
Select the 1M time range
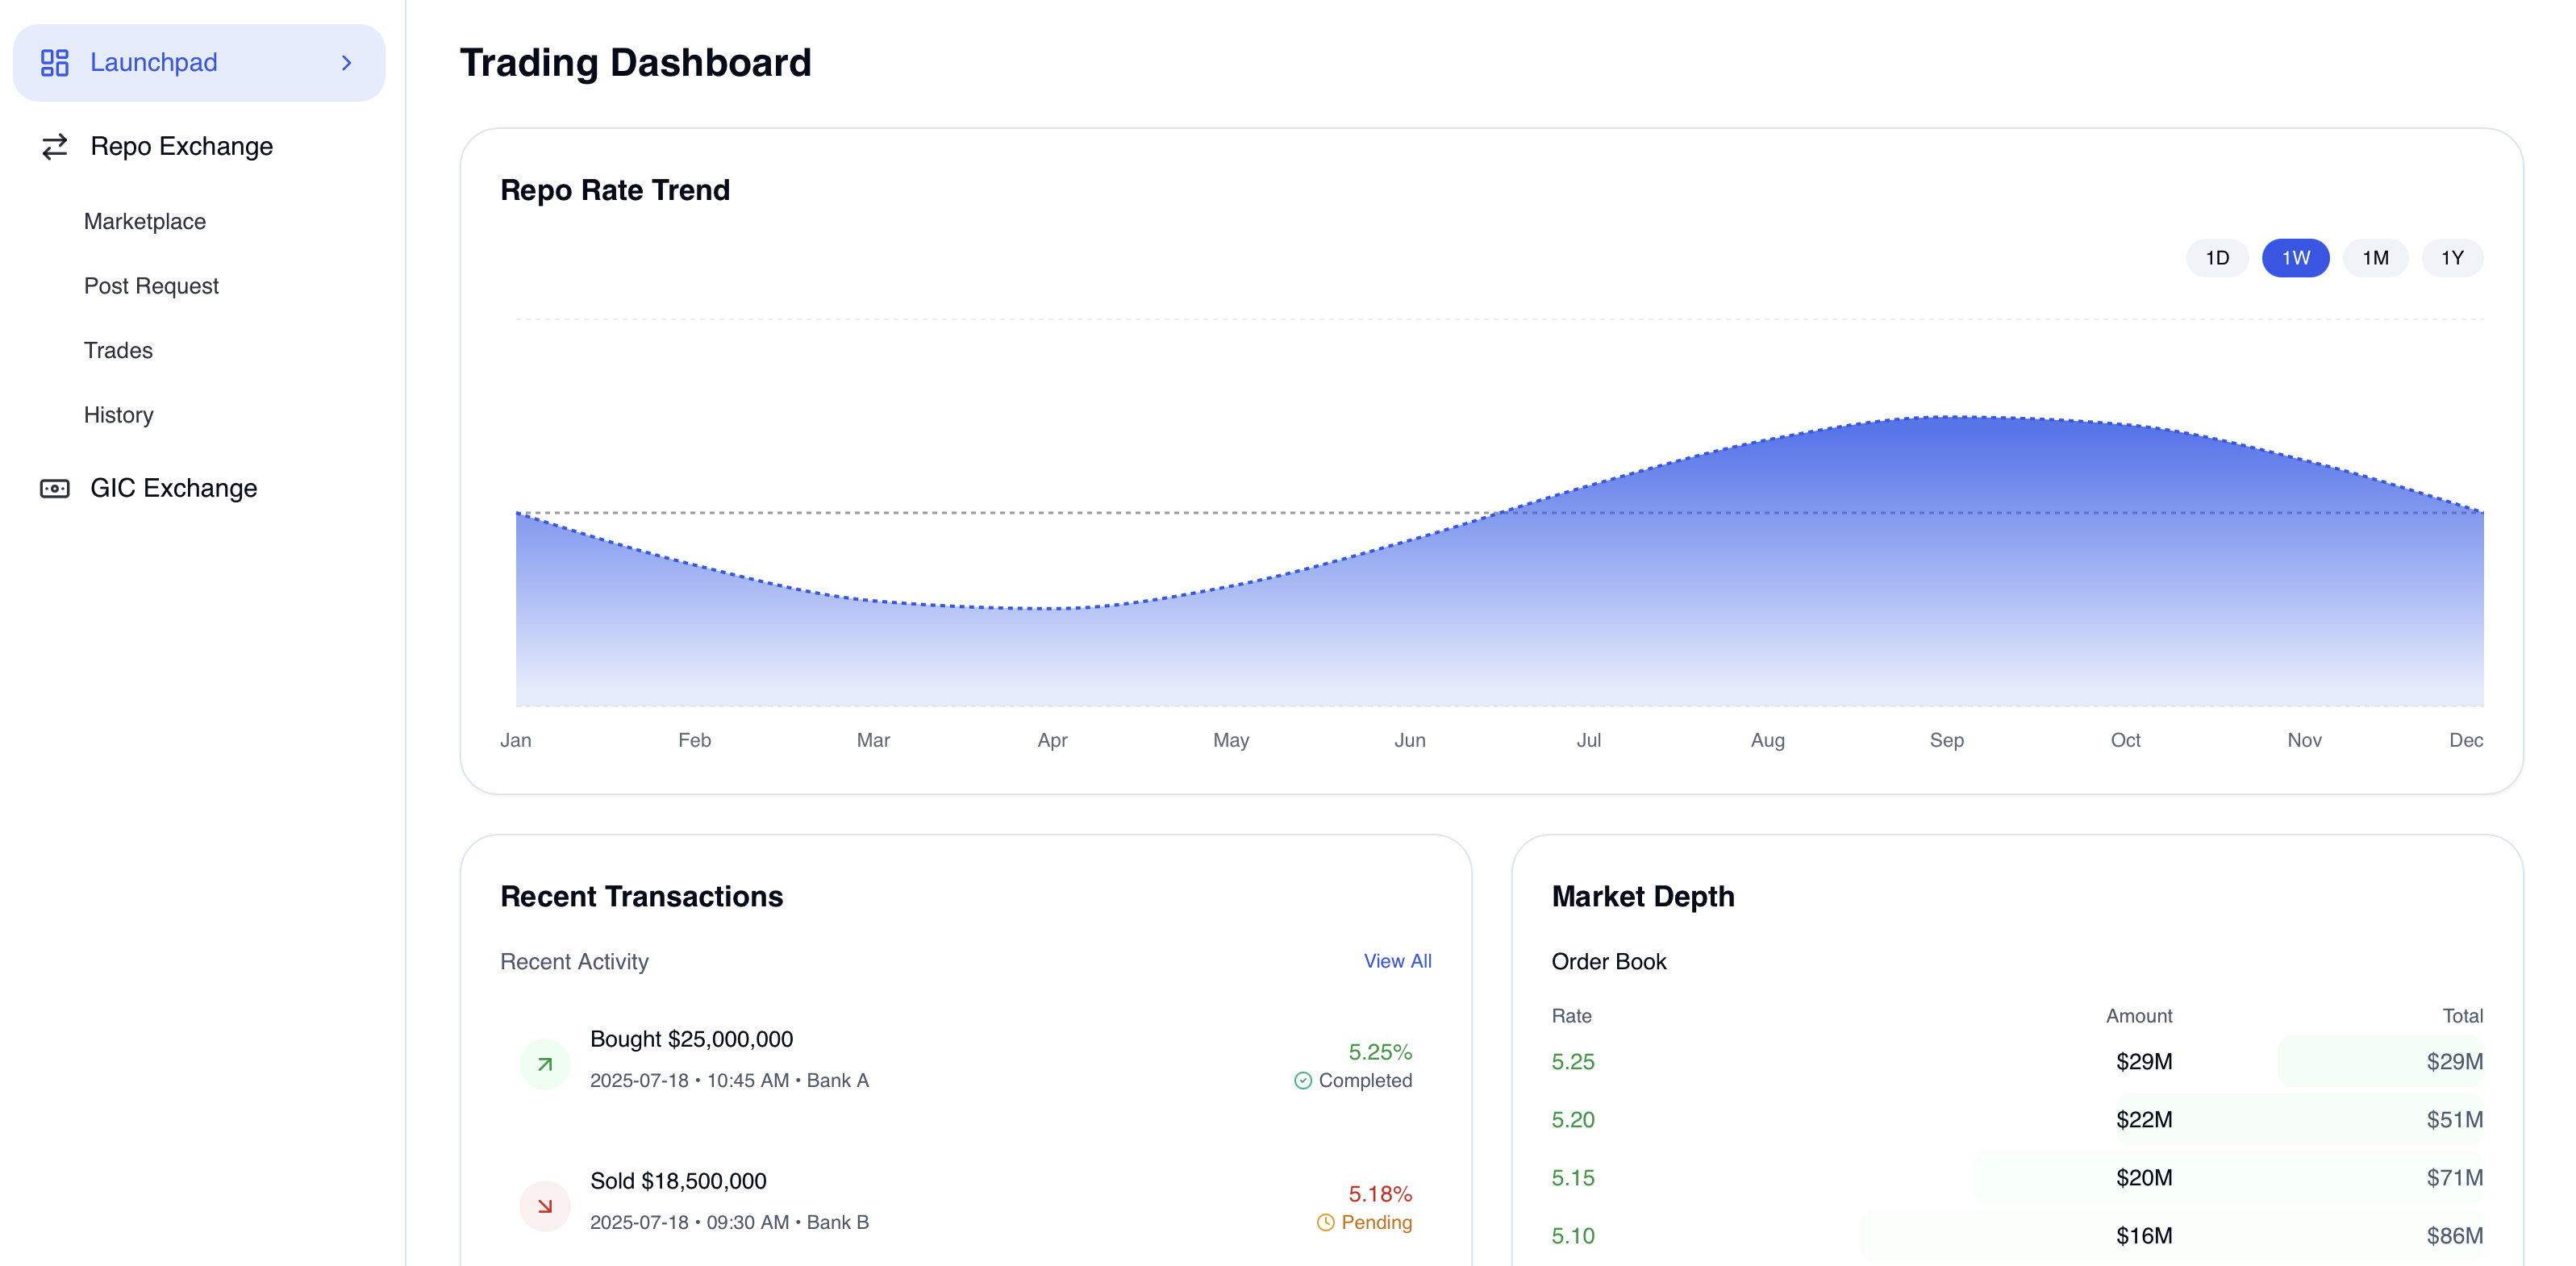point(2375,258)
